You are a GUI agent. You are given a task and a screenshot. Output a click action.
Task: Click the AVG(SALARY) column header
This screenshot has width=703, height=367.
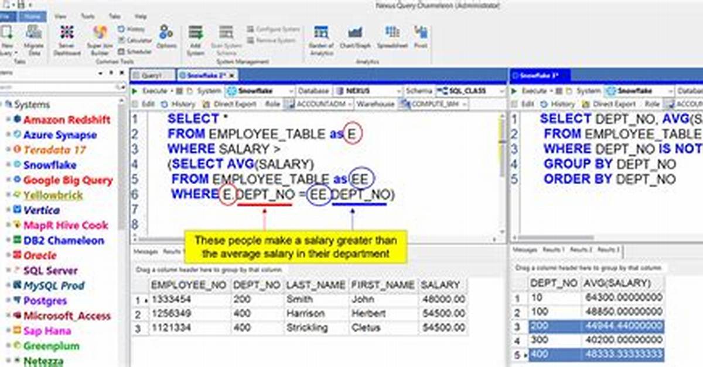(x=623, y=283)
